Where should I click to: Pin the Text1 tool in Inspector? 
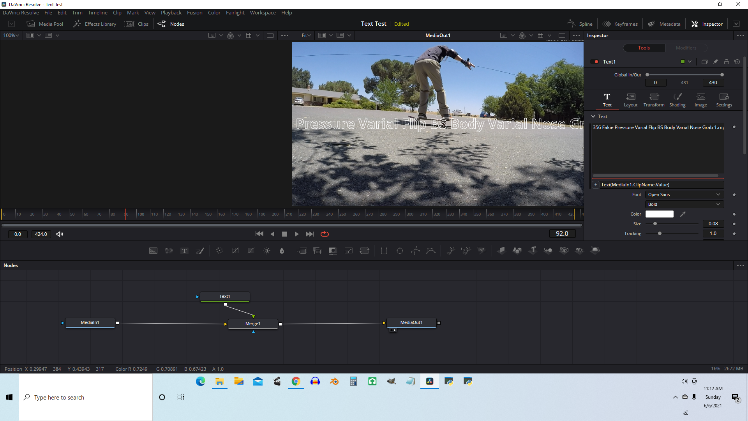715,62
